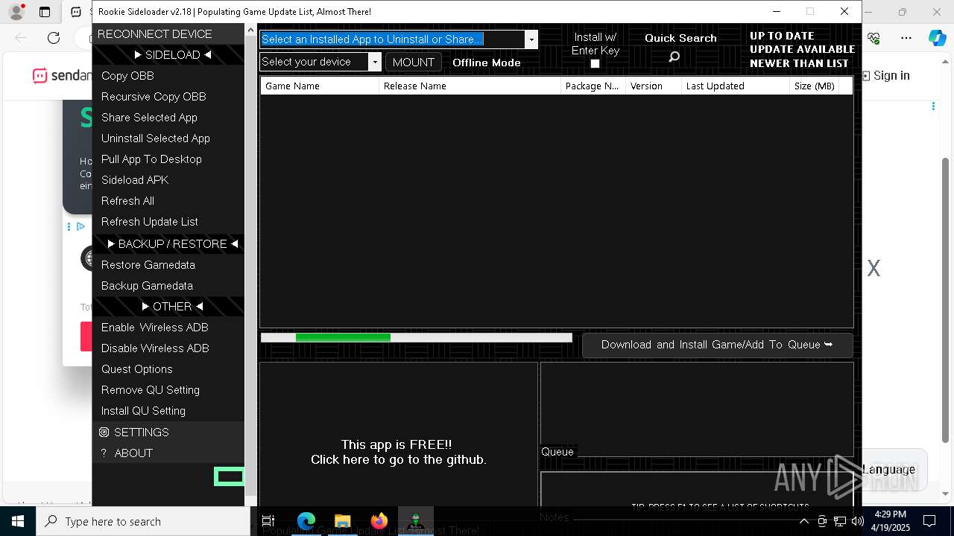This screenshot has height=536, width=954.
Task: Click the GitHub link text panel
Action: 399,453
